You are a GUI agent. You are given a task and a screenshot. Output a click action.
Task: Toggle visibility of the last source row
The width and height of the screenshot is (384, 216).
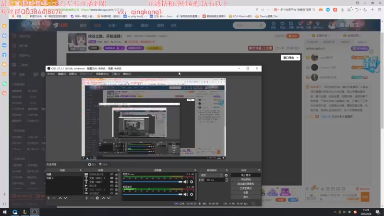tap(112, 193)
